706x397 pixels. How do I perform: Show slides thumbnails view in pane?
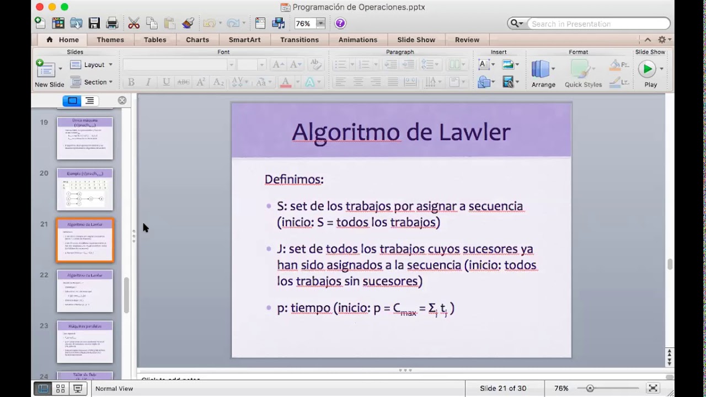[x=72, y=101]
